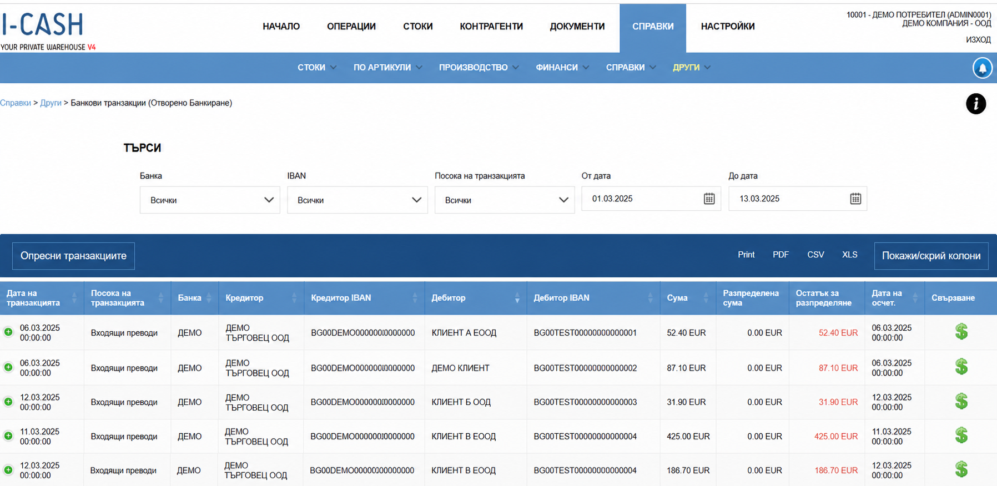Expand the ПРОИЗВОДСТВО submenu
This screenshot has width=997, height=486.
[479, 68]
